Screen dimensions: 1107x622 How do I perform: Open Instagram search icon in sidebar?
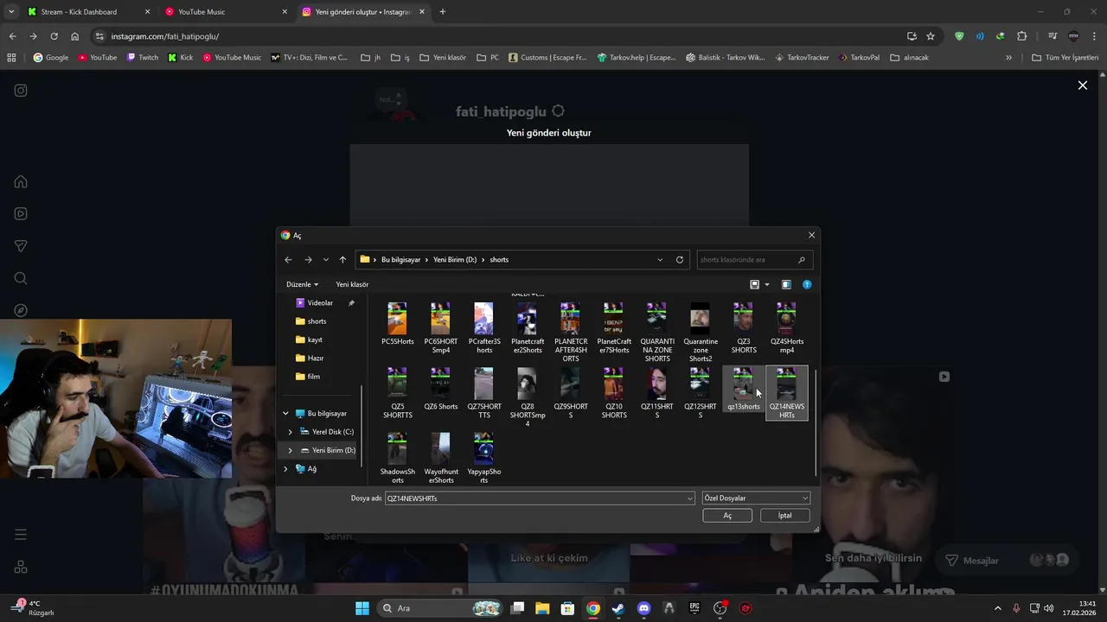(21, 278)
